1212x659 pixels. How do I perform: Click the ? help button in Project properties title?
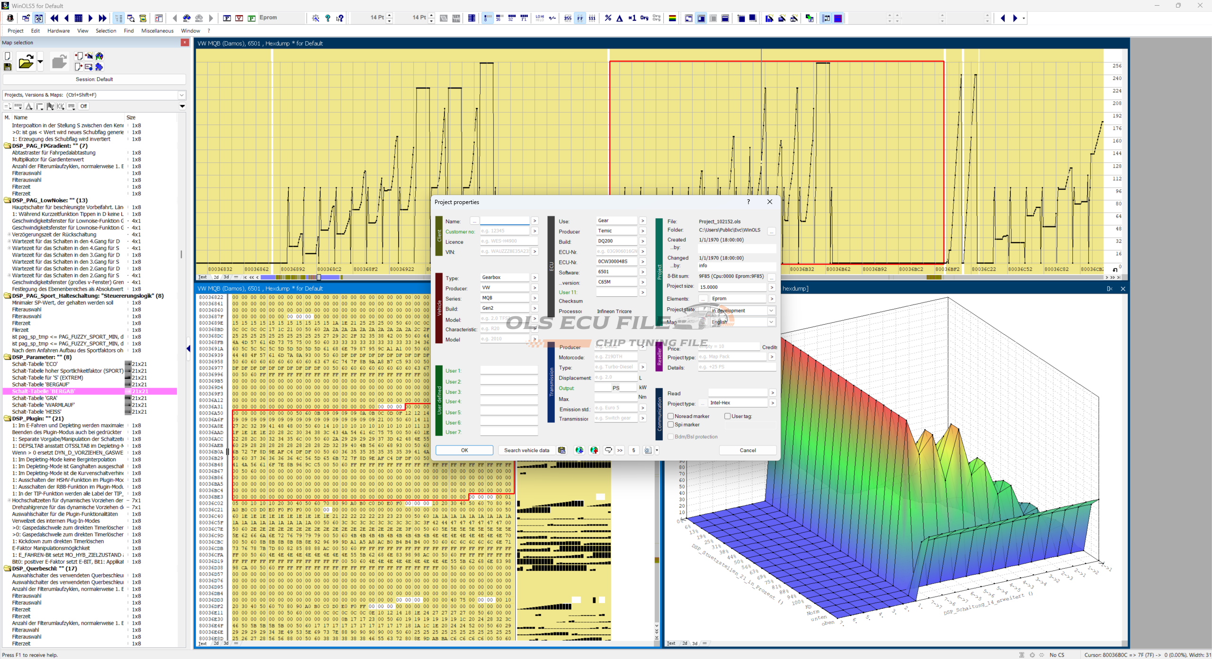(748, 202)
